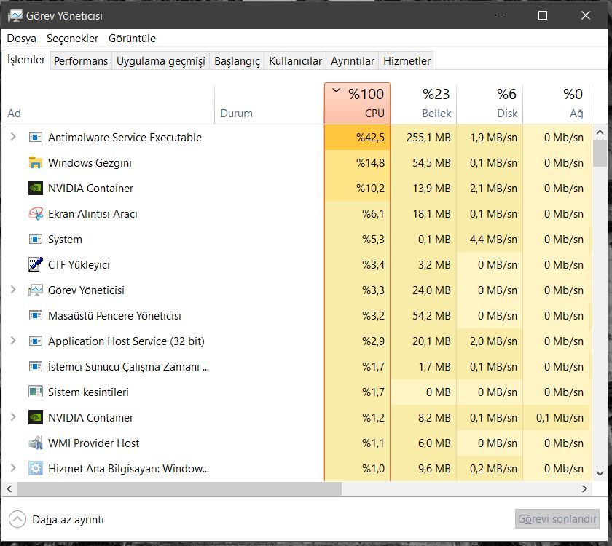Click the Antimalware Service Executable icon
The height and width of the screenshot is (546, 612).
pyautogui.click(x=36, y=138)
